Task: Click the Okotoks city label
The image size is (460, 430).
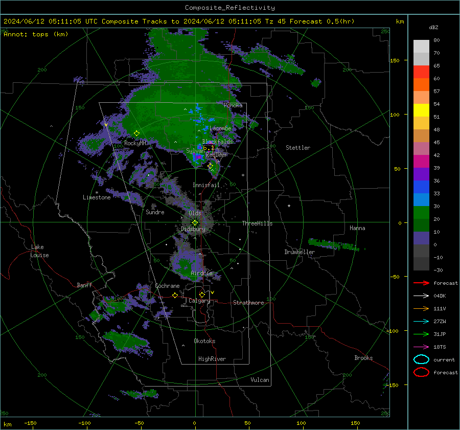Action: 204,341
